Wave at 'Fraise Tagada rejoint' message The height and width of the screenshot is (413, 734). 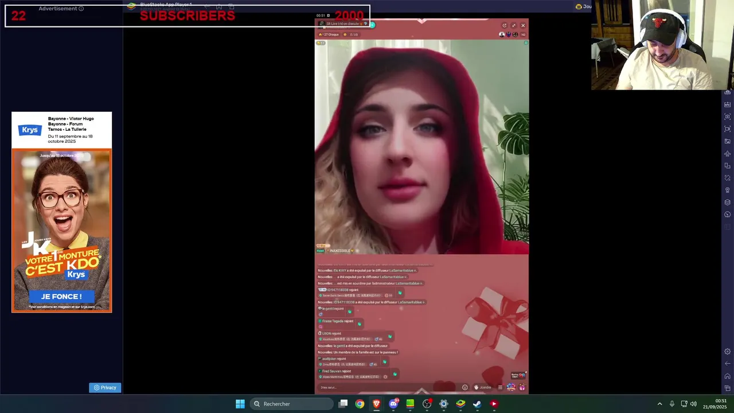click(359, 324)
